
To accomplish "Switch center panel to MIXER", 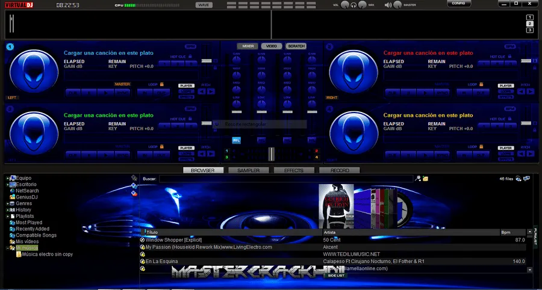I will (248, 46).
